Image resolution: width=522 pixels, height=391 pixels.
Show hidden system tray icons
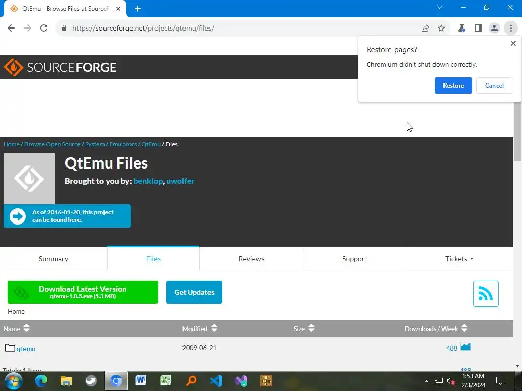[x=426, y=381]
